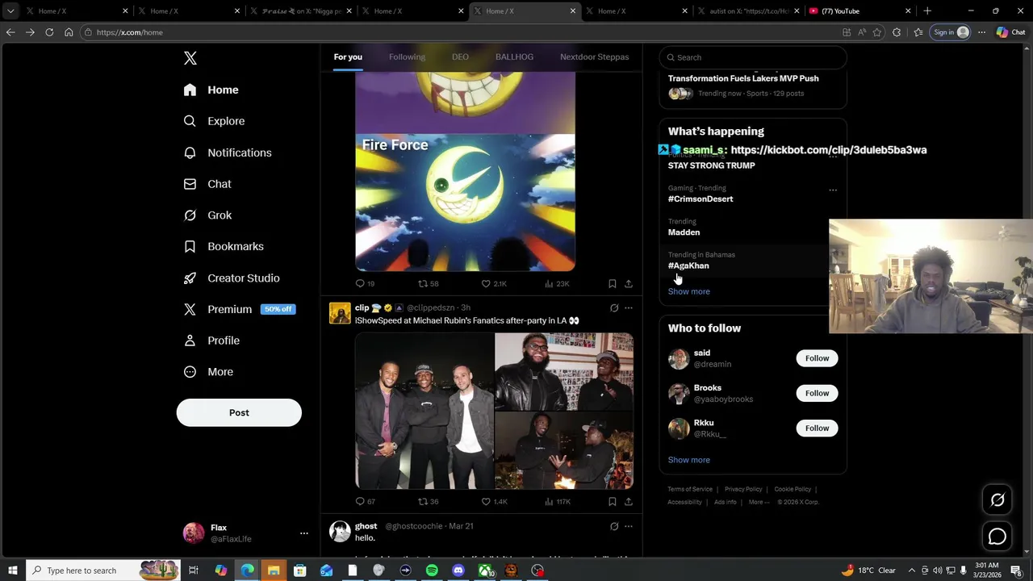Click the Post button
The image size is (1033, 581).
coord(239,412)
